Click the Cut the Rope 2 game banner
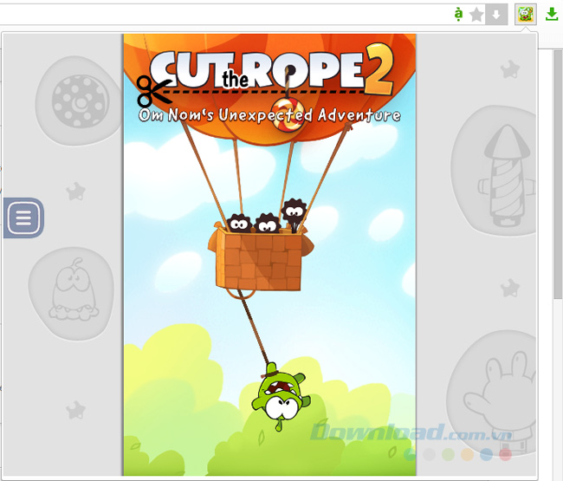Screen dimensions: 563x481 (269, 255)
